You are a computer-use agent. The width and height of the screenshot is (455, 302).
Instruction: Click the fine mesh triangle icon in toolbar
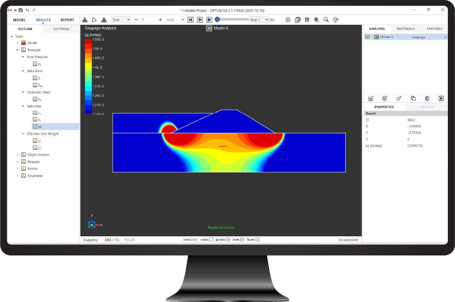point(104,19)
